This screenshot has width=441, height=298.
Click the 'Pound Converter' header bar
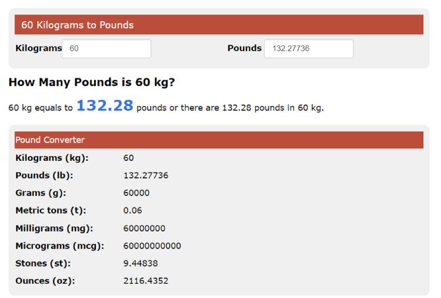point(219,140)
